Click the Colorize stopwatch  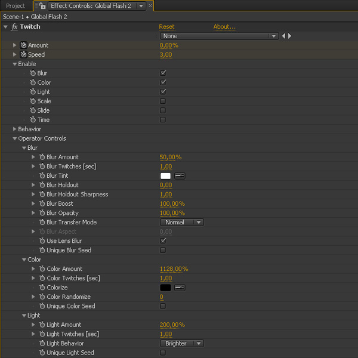point(42,288)
